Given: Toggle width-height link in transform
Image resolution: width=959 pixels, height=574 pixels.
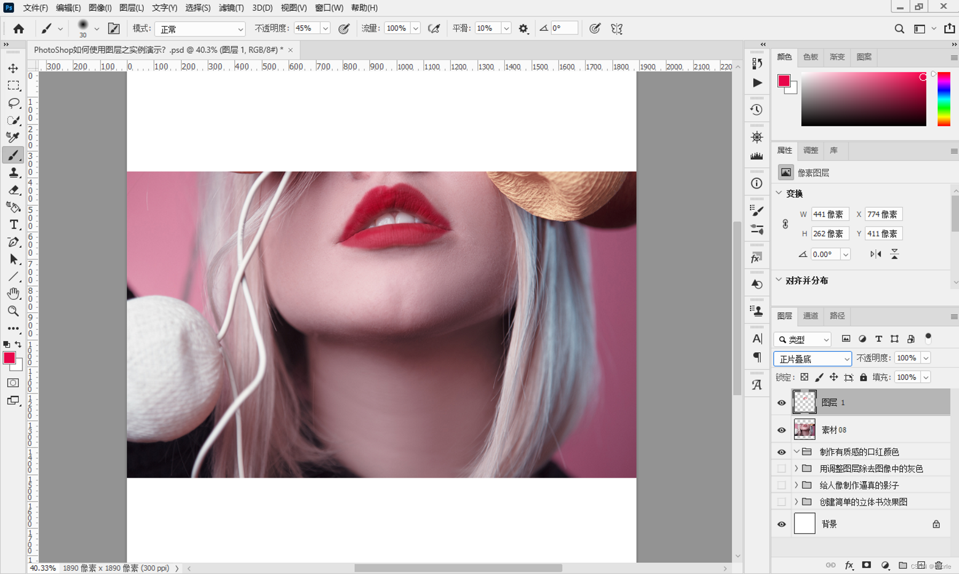Looking at the screenshot, I should [x=785, y=224].
